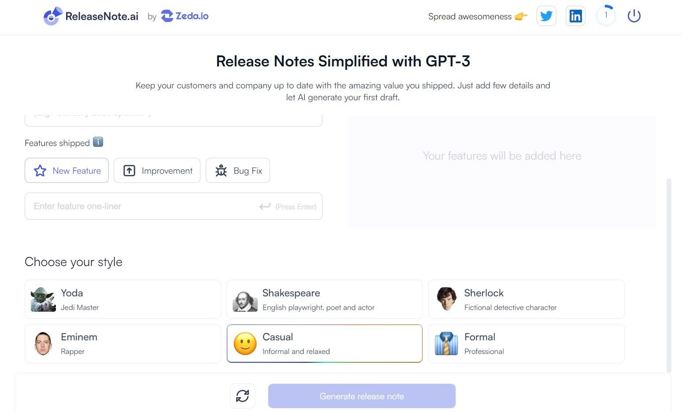Click the power logout icon

[x=634, y=16]
